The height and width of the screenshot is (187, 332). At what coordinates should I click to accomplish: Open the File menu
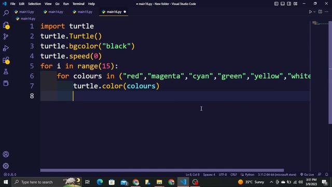12,4
